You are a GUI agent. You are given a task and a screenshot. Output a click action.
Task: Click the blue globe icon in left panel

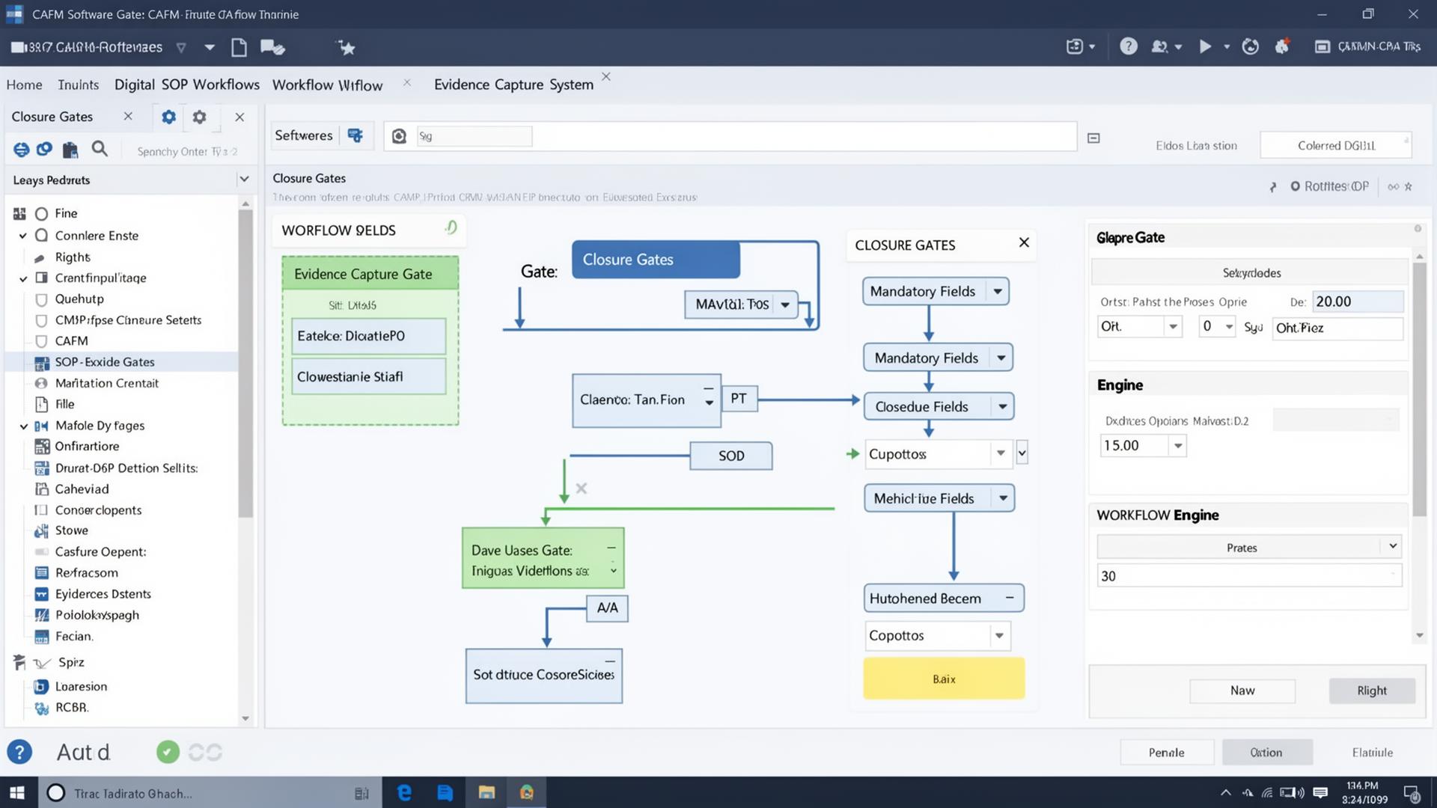pyautogui.click(x=21, y=150)
